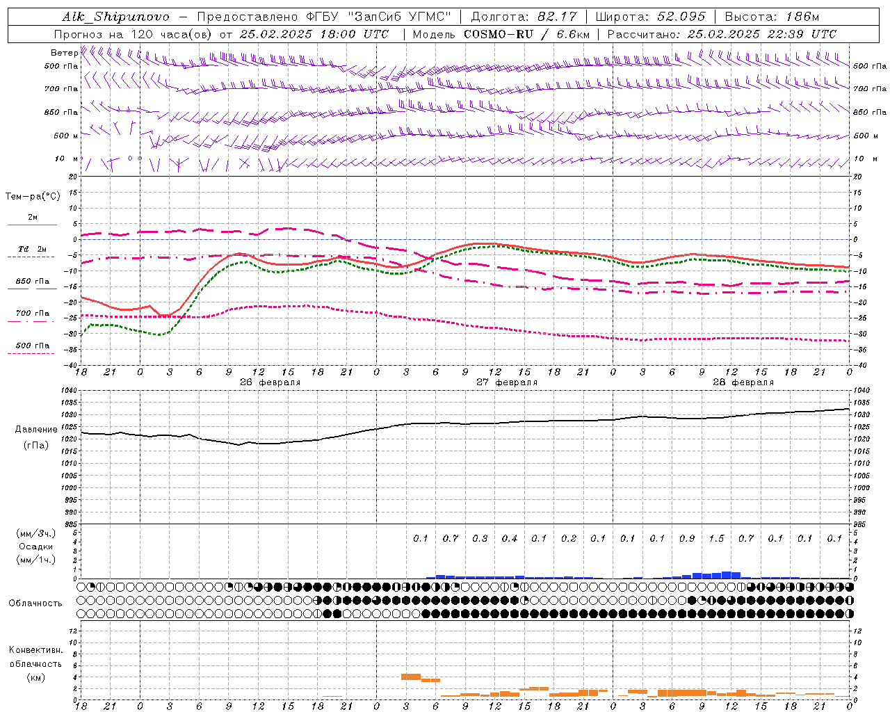Click the '27 февраля' date label
The width and height of the screenshot is (890, 712).
[507, 382]
